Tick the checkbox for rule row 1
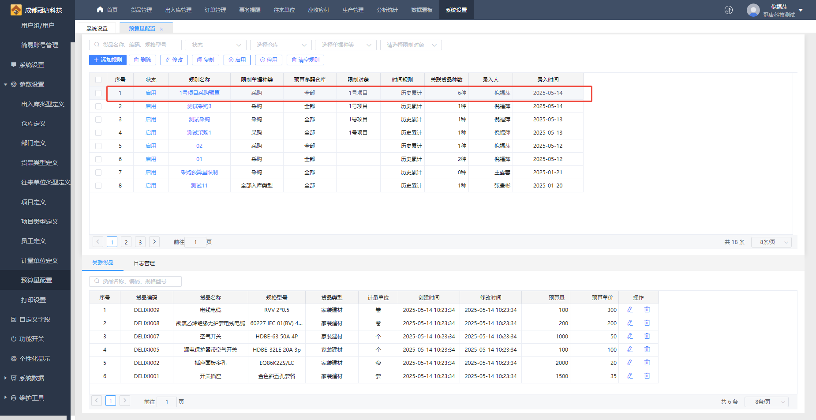816x420 pixels. click(98, 93)
